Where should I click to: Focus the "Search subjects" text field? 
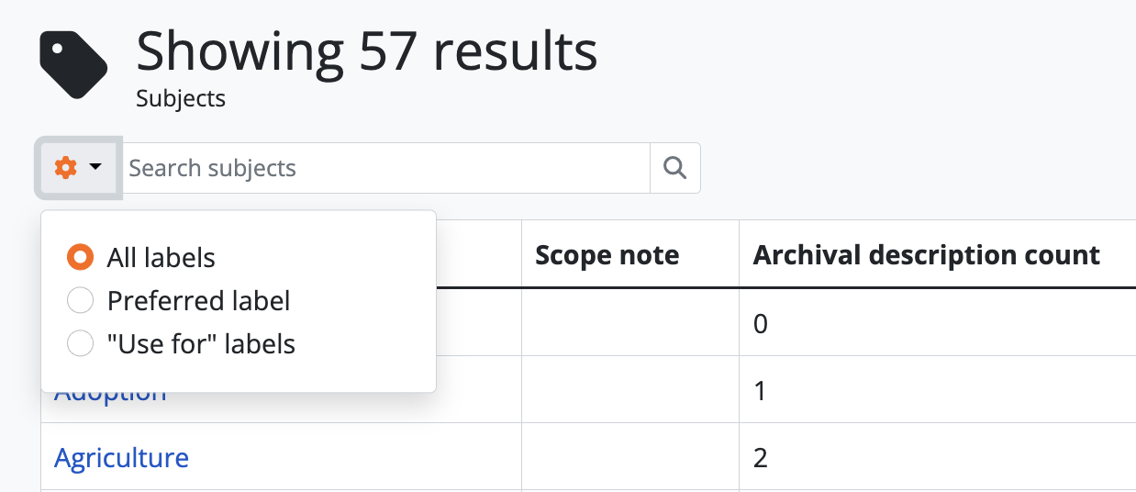tap(385, 168)
